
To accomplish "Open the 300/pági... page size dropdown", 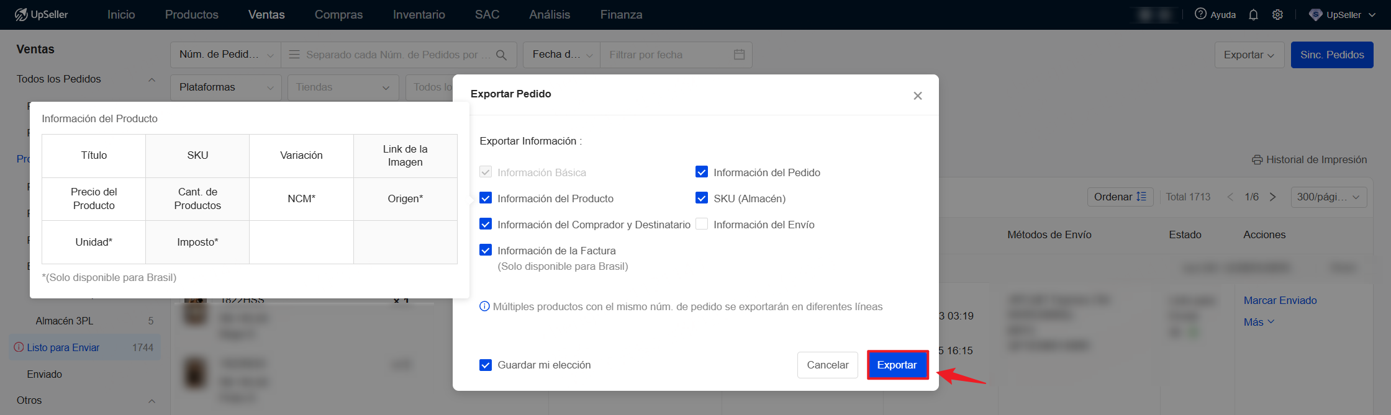I will tap(1329, 197).
